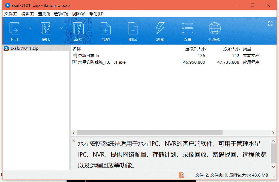Click the sort direction arrow above 名称 column
Image resolution: width=279 pixels, height=182 pixels.
point(122,46)
